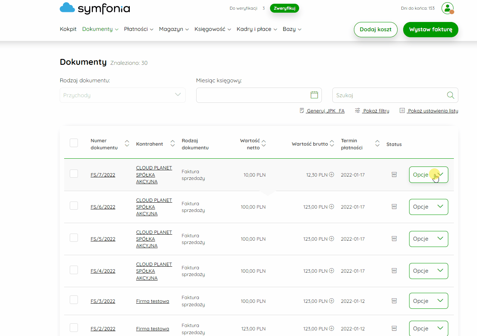Sort by Wartość netto column arrows

click(264, 143)
